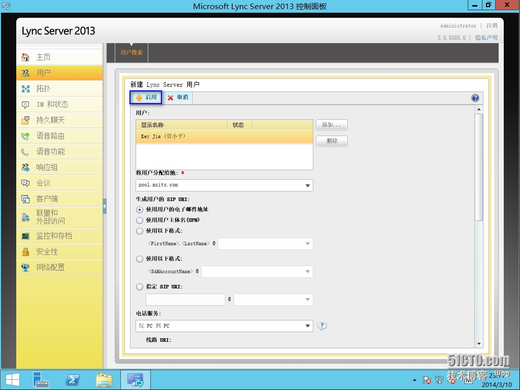The width and height of the screenshot is (520, 390).
Task: Open the 语音功能 phone icon
Action: (x=25, y=152)
